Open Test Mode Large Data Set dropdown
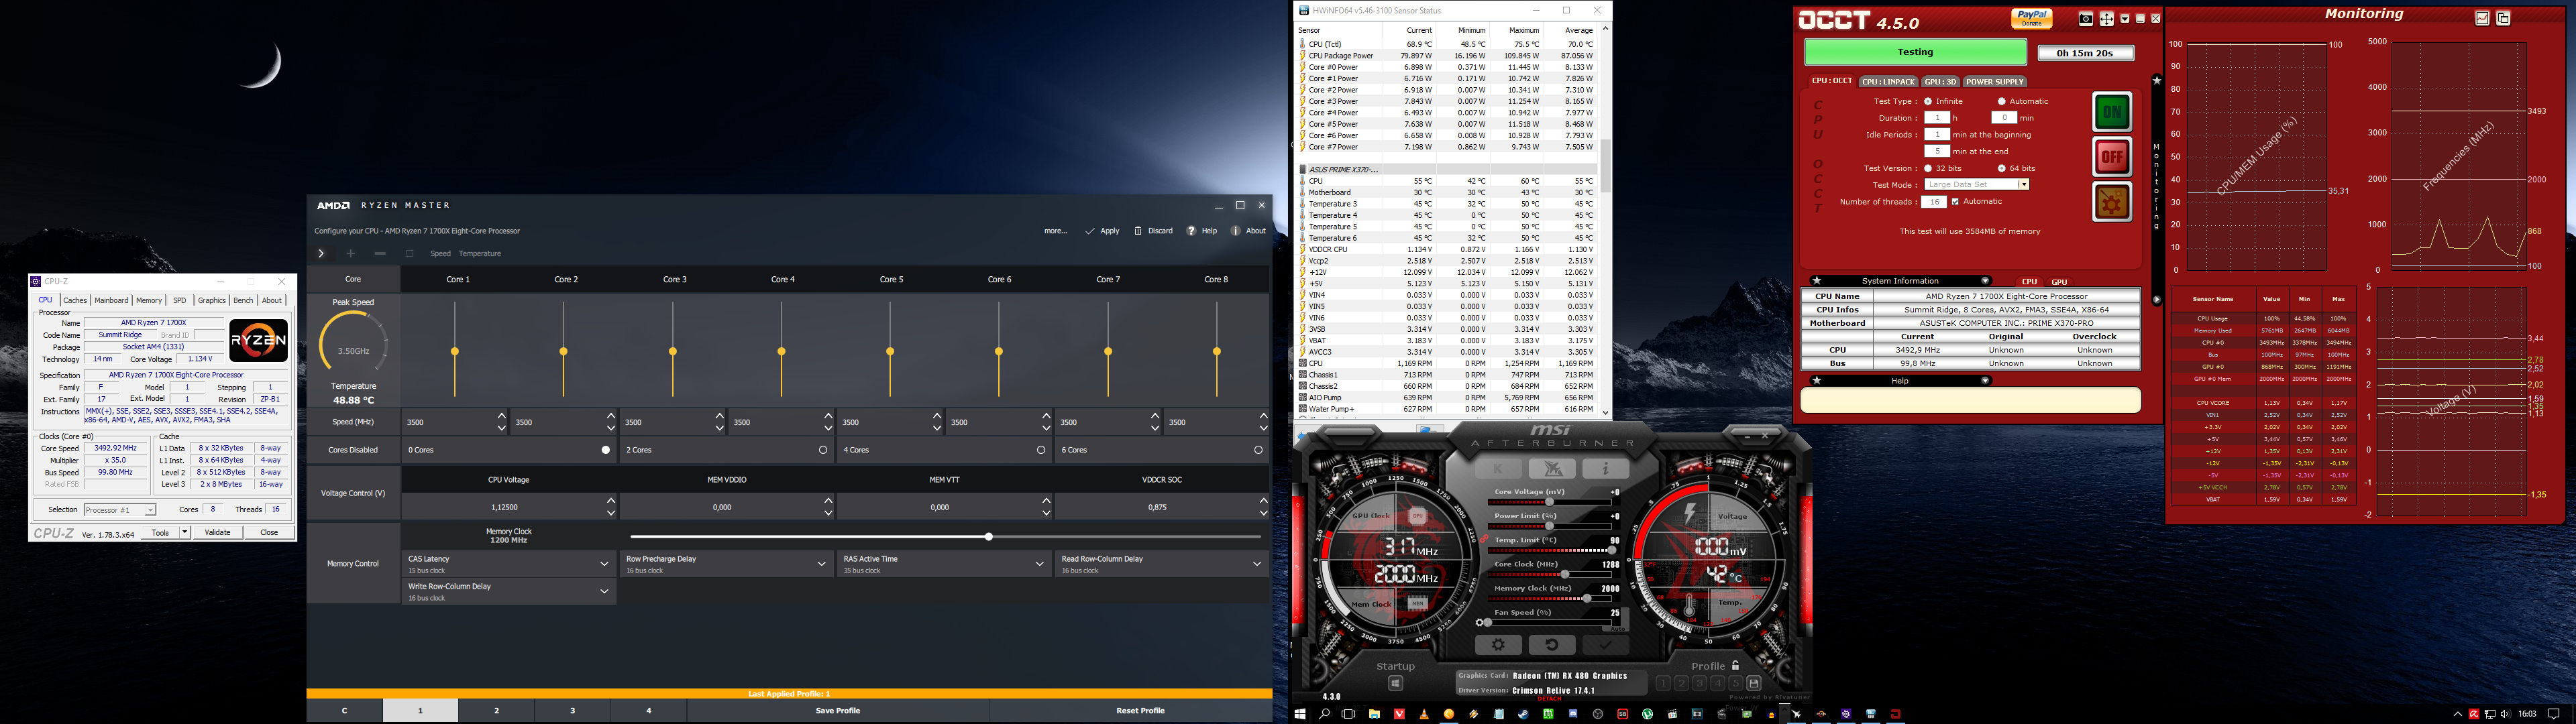2576x724 pixels. [1977, 185]
